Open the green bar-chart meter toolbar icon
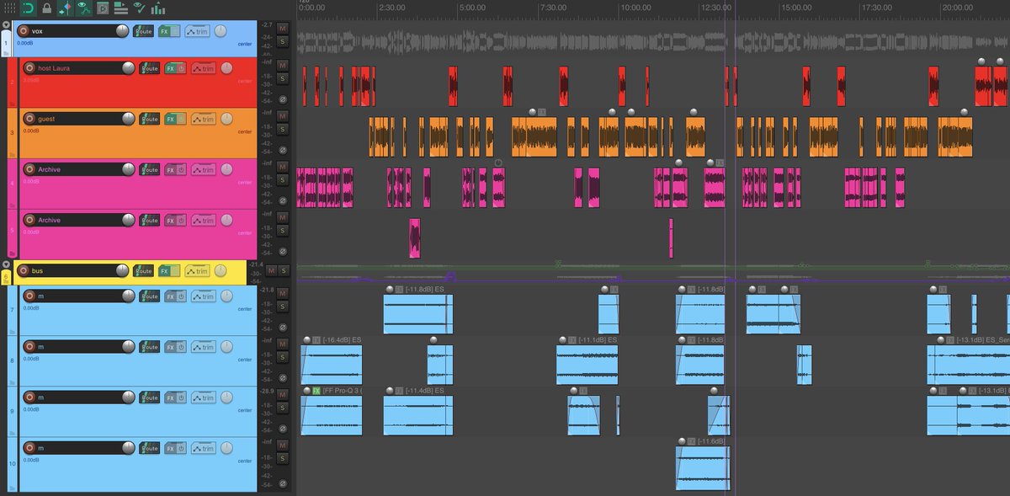This screenshot has width=1010, height=496. click(157, 8)
